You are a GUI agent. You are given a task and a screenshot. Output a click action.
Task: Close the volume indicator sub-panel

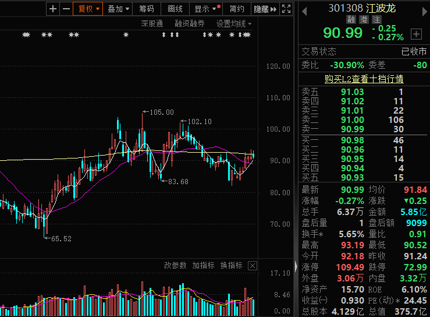pyautogui.click(x=252, y=266)
